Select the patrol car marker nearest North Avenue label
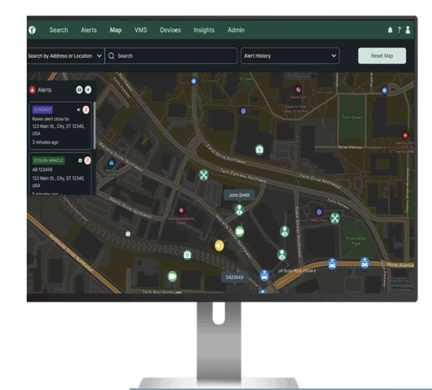 click(365, 263)
